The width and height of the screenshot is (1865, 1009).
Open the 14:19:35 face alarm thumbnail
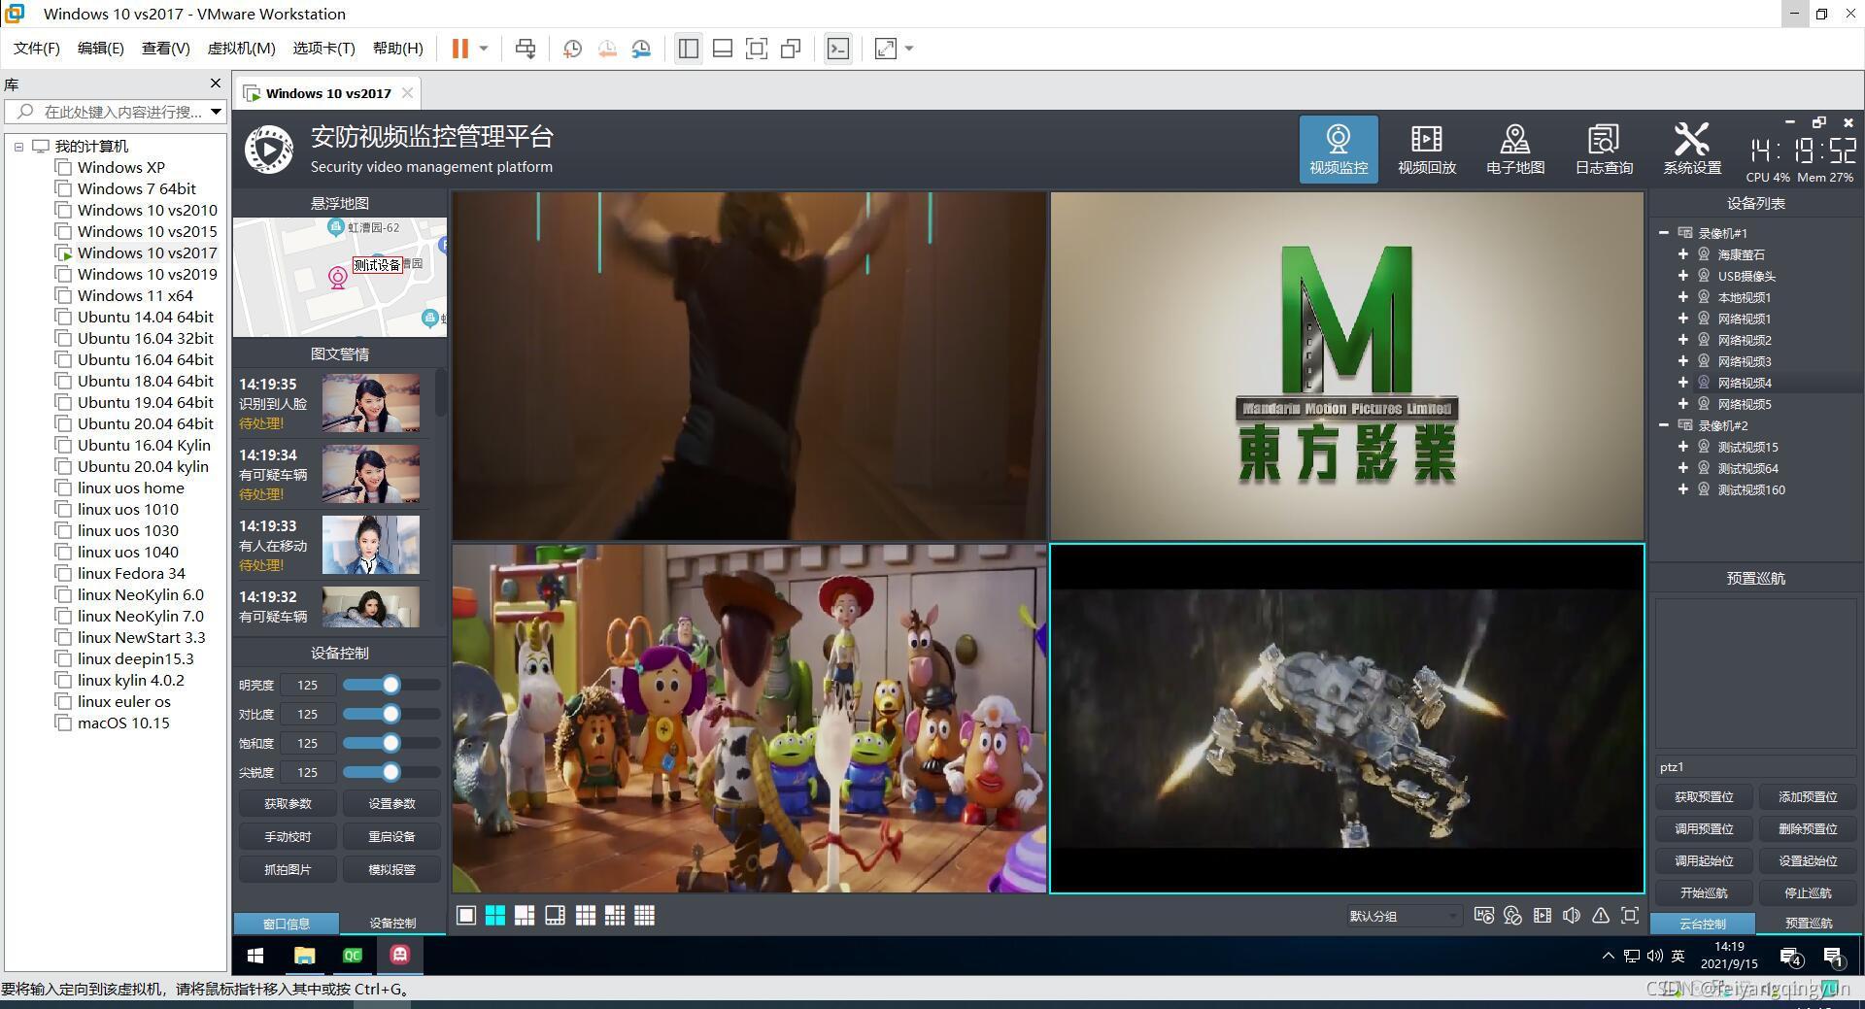(371, 403)
